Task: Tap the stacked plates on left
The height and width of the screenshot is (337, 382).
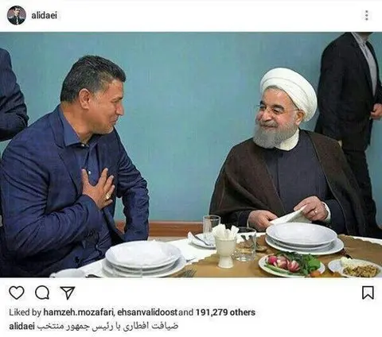Action: click(x=144, y=258)
